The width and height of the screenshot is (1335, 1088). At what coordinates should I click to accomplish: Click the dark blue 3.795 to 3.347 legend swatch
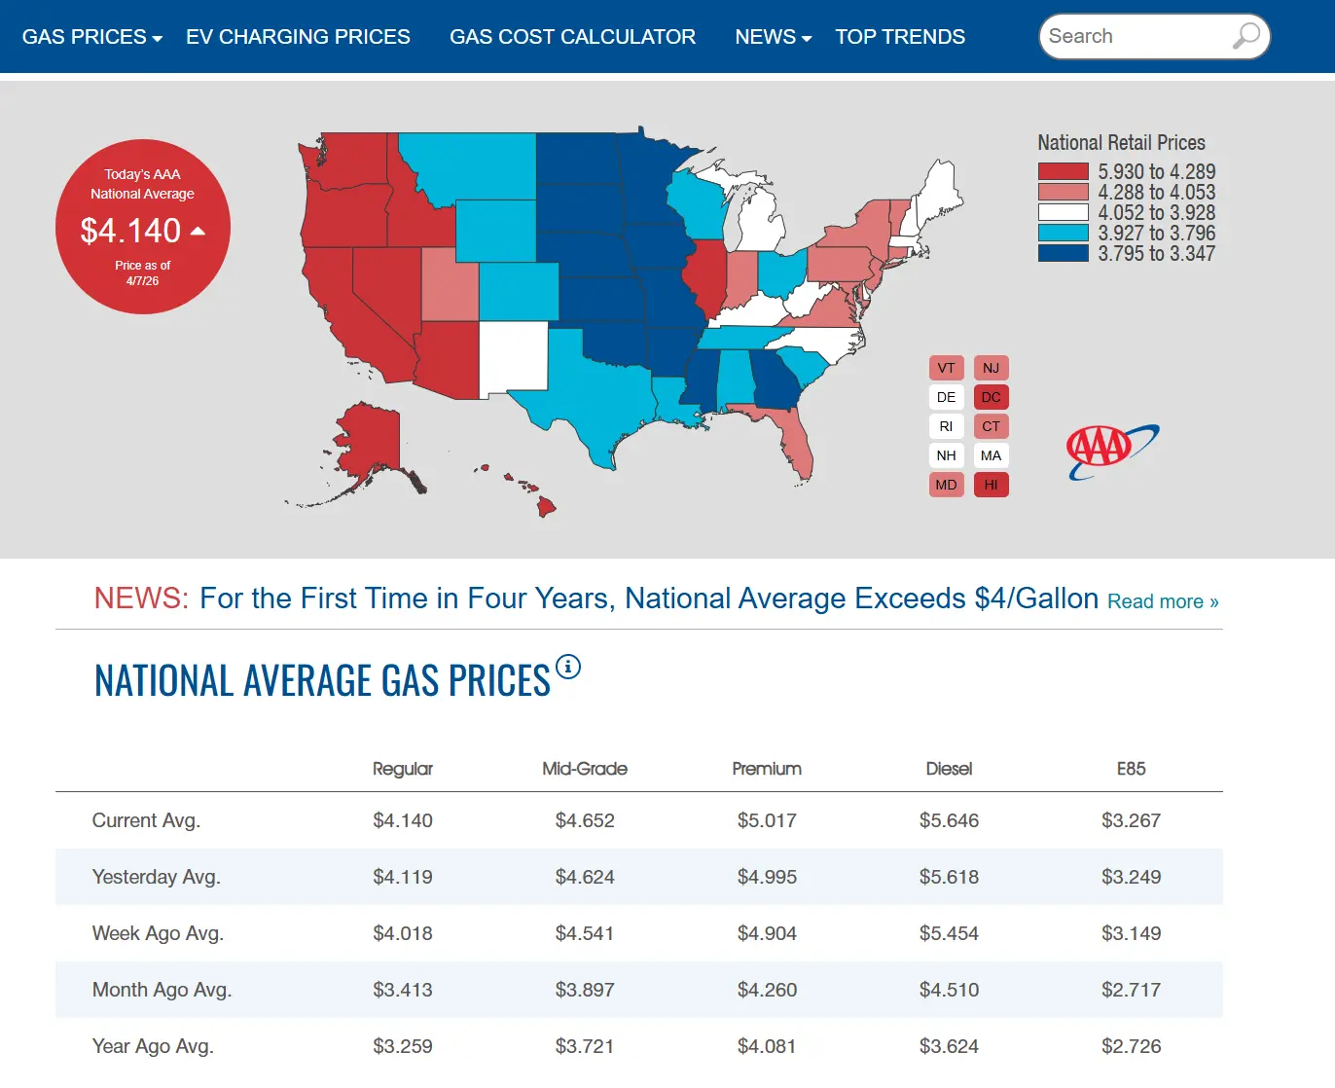pos(1063,253)
